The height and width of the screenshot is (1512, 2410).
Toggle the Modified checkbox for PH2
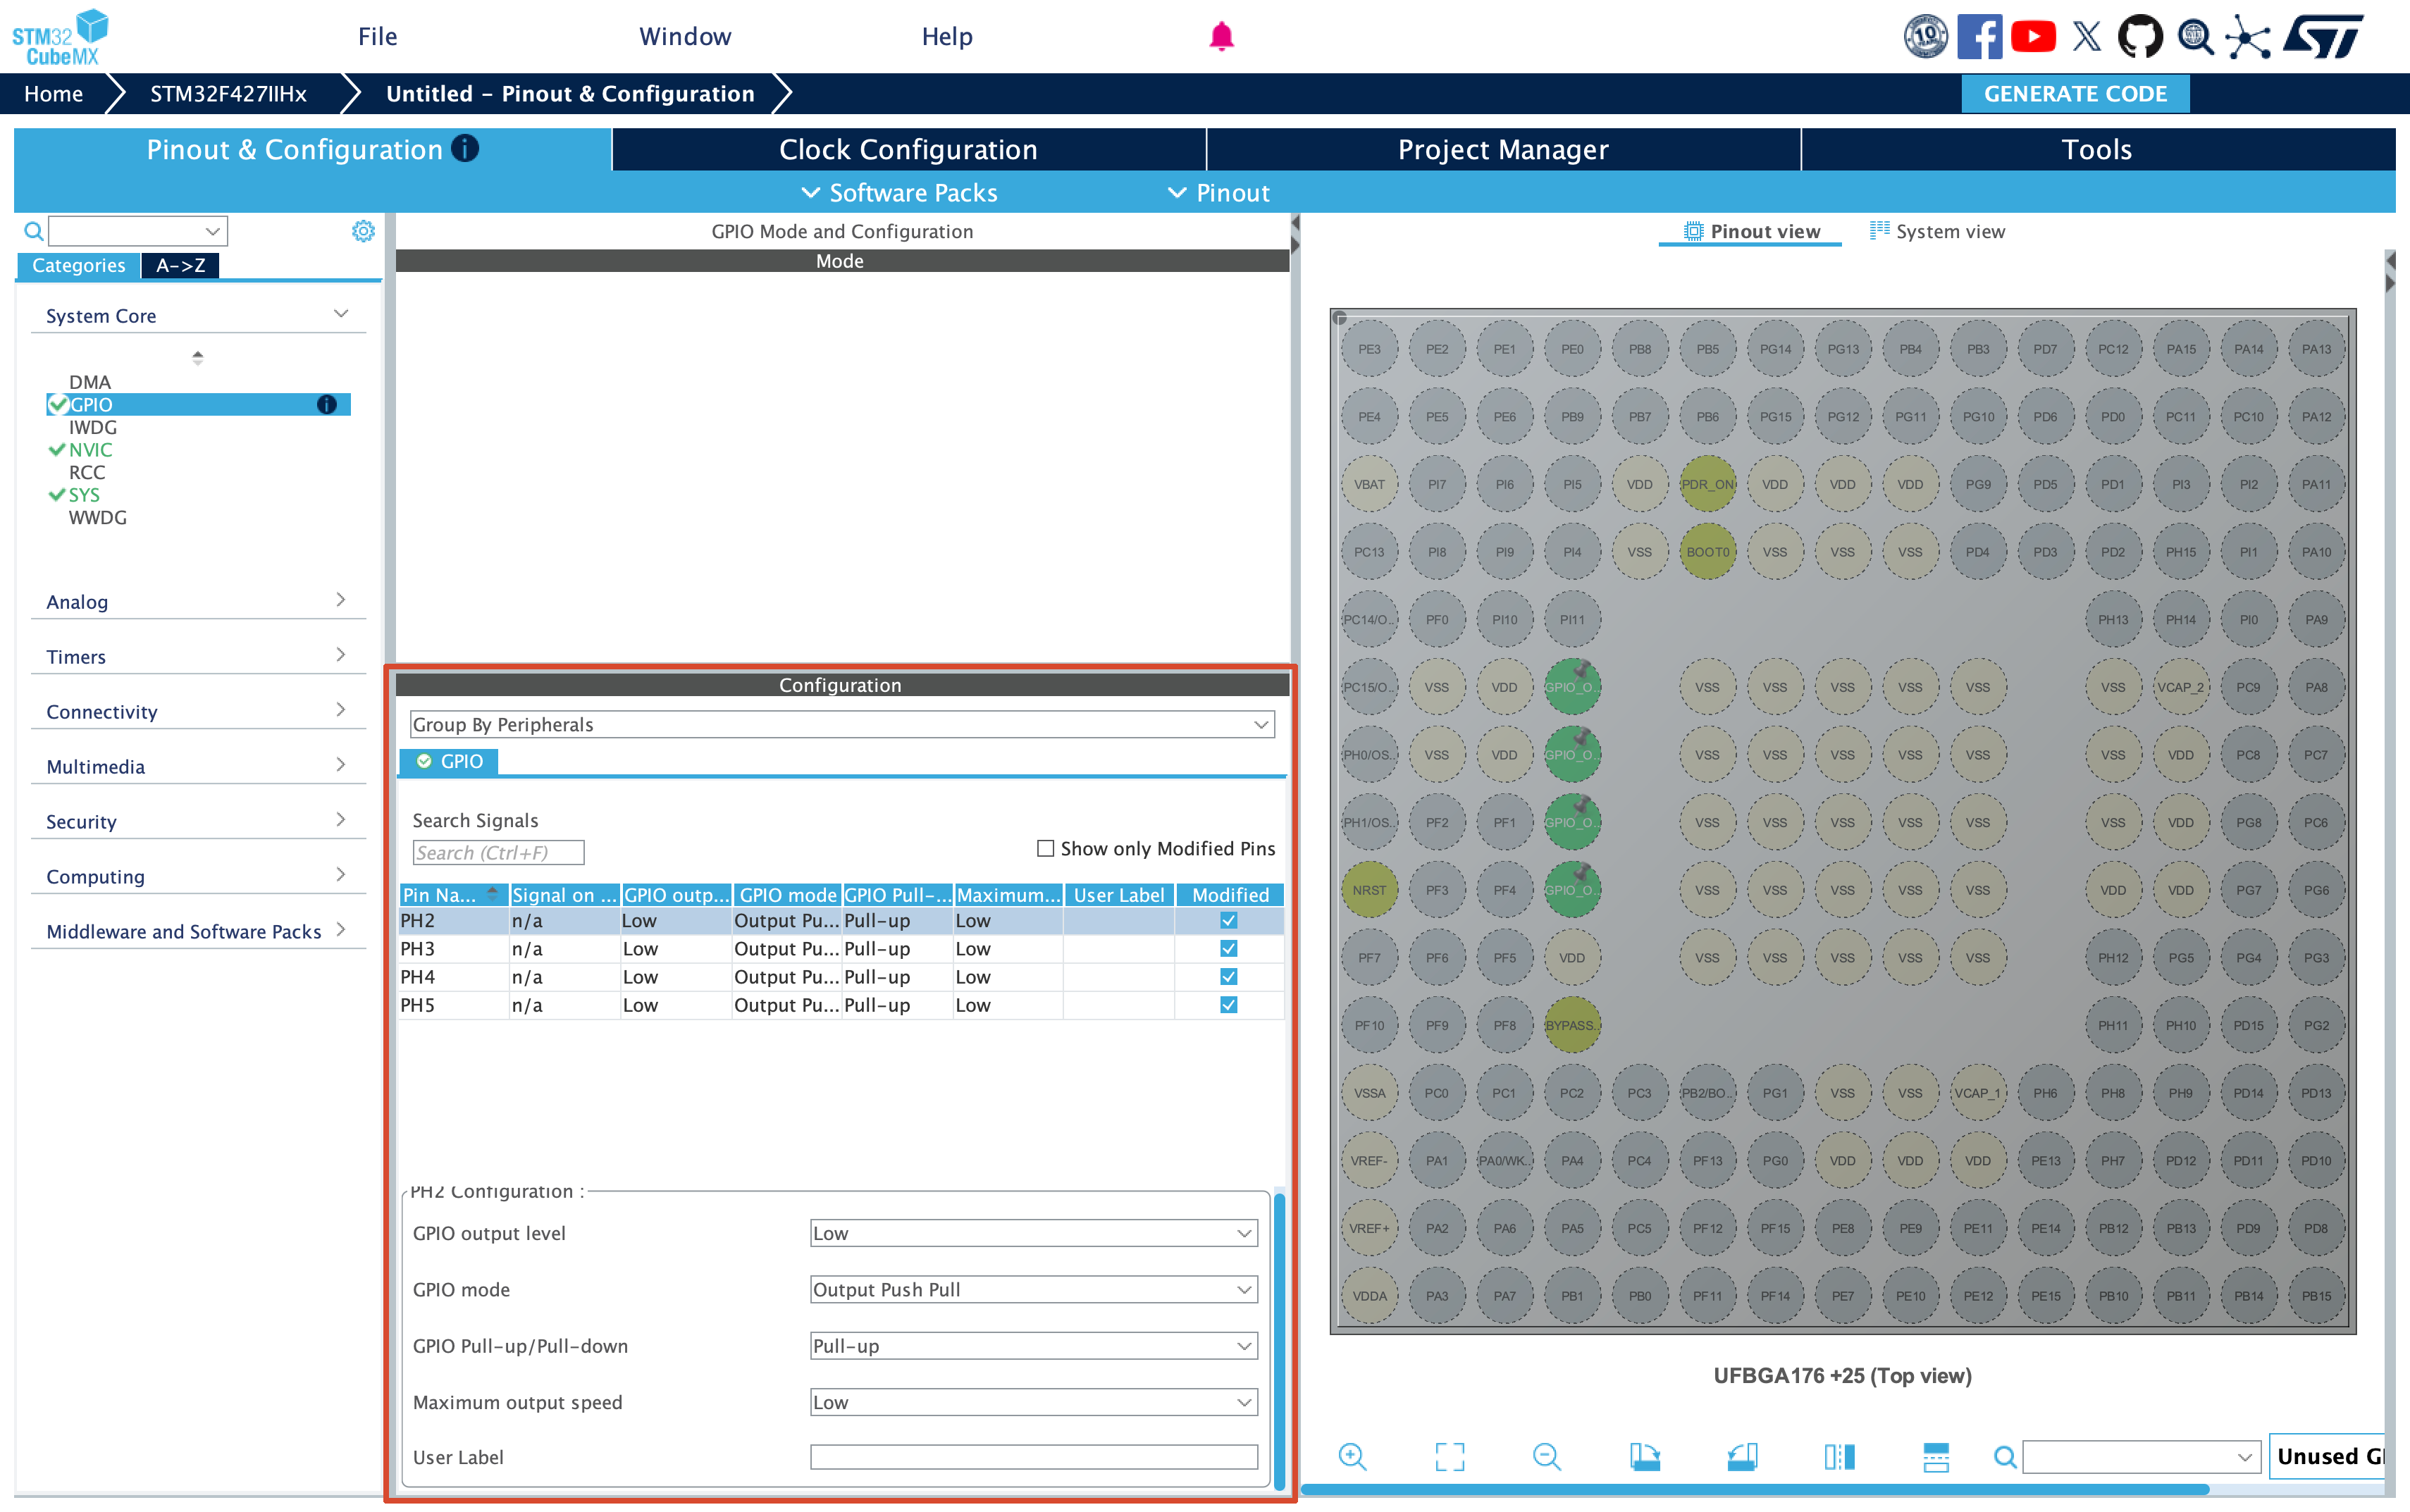point(1229,921)
